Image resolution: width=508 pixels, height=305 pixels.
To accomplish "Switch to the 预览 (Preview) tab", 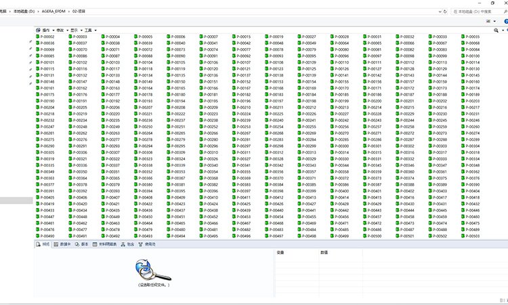I will [x=43, y=244].
